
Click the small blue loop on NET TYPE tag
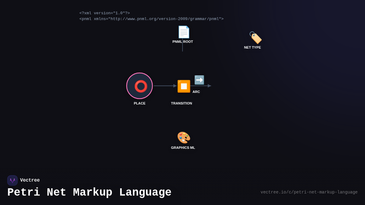pyautogui.click(x=252, y=33)
